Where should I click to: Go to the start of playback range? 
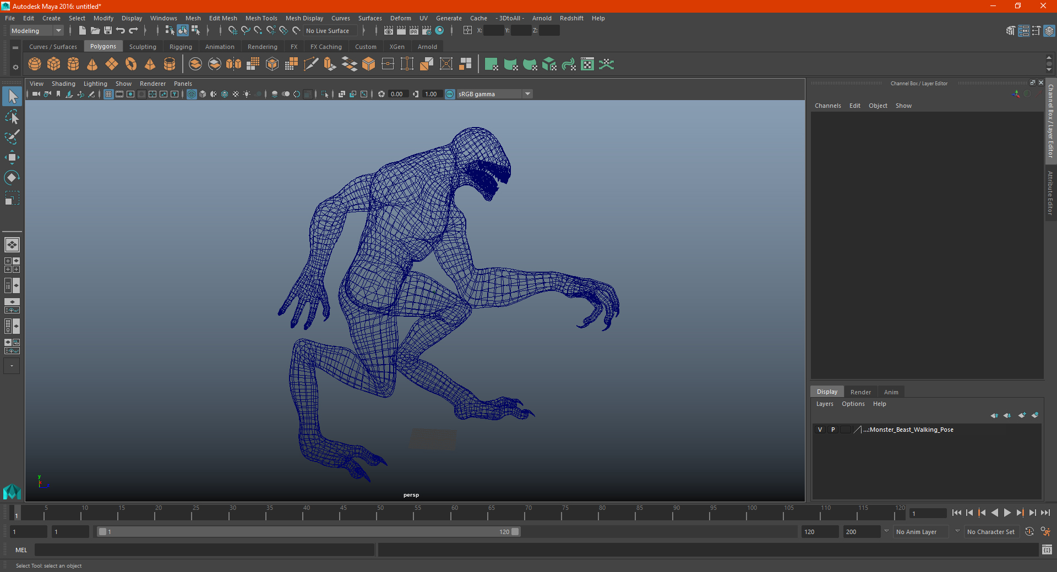pyautogui.click(x=957, y=513)
